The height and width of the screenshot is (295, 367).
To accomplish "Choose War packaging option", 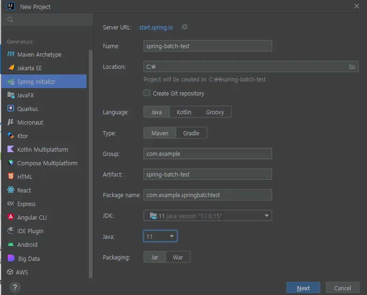I will (178, 258).
